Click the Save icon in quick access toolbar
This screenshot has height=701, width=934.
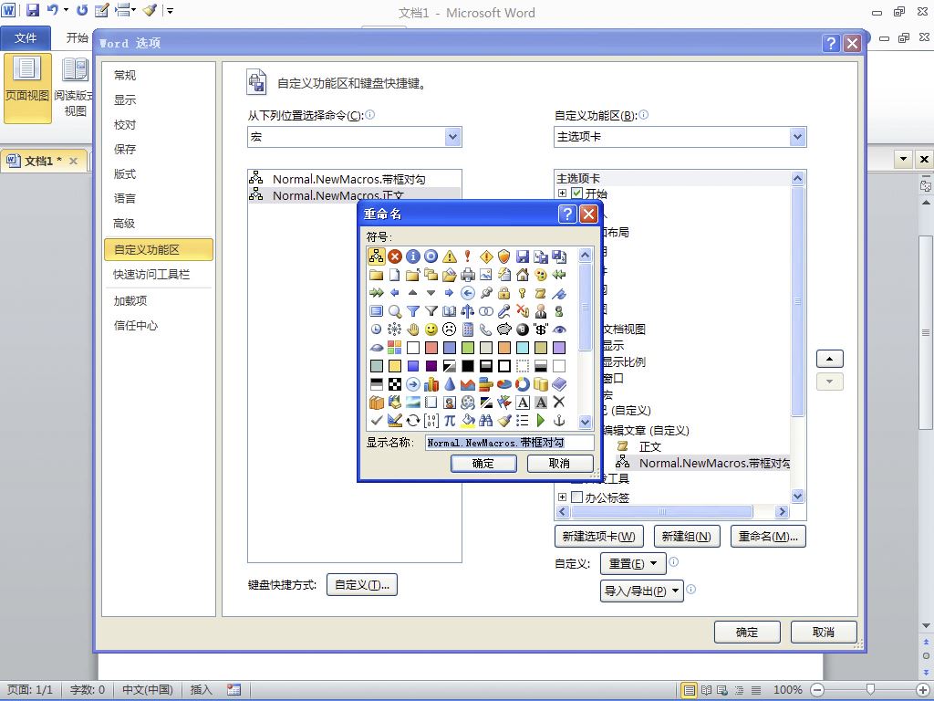pyautogui.click(x=32, y=10)
